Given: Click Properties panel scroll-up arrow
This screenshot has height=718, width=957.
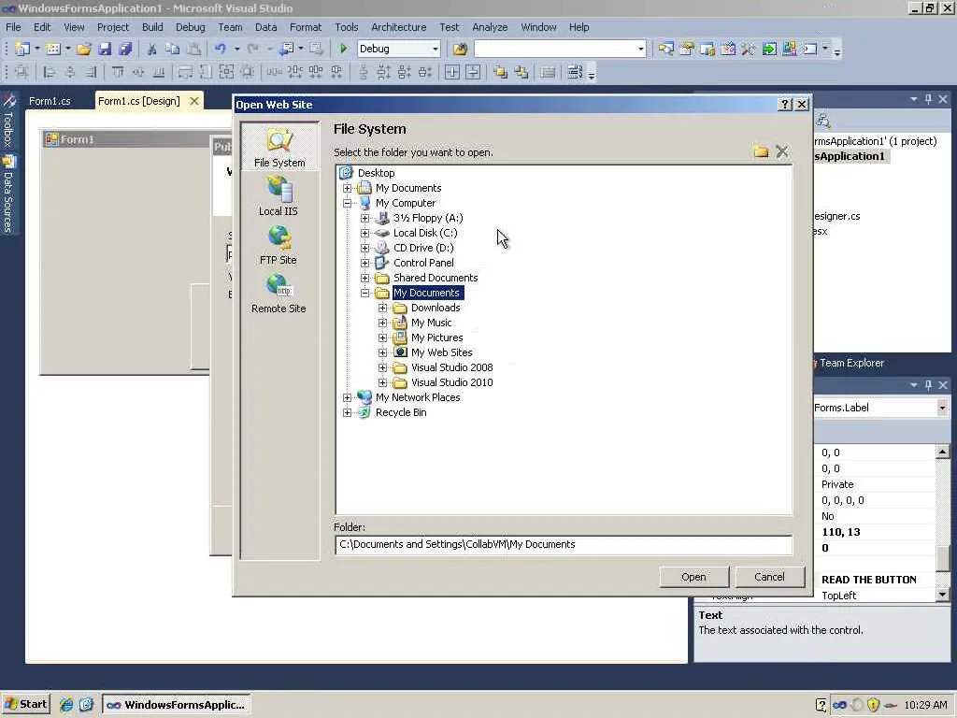Looking at the screenshot, I should (942, 452).
